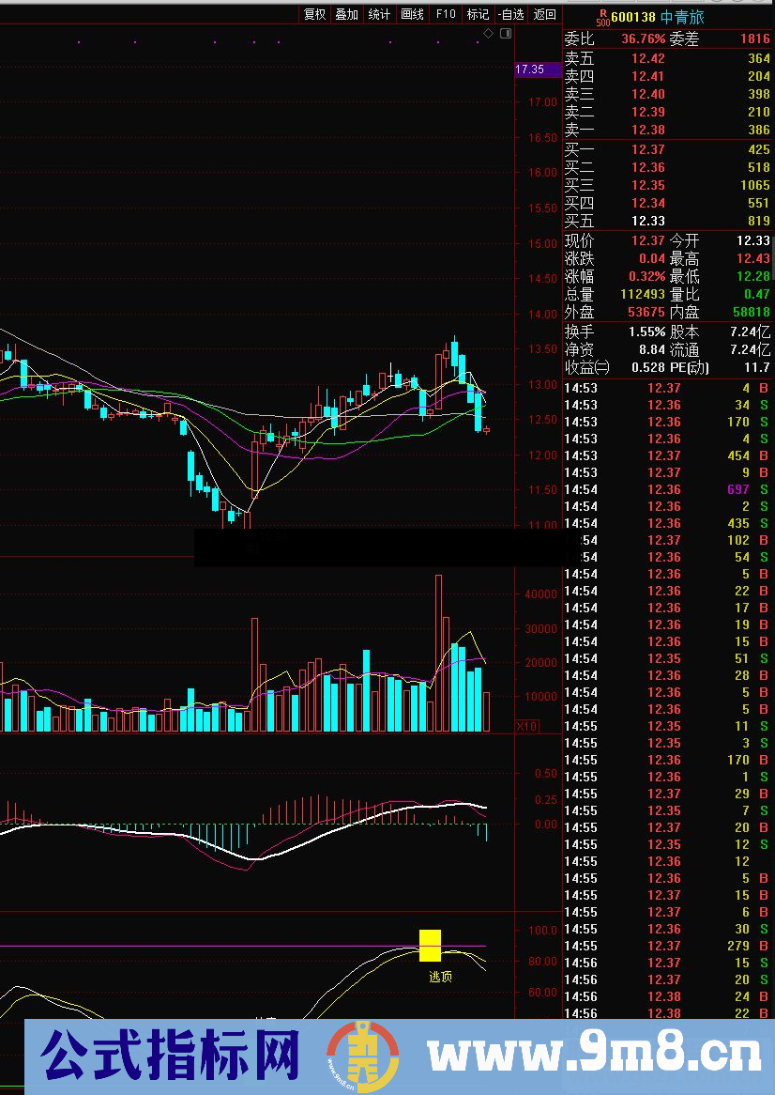Image resolution: width=775 pixels, height=1095 pixels.
Task: Toggle 复权 price adjustment mode
Action: point(315,14)
